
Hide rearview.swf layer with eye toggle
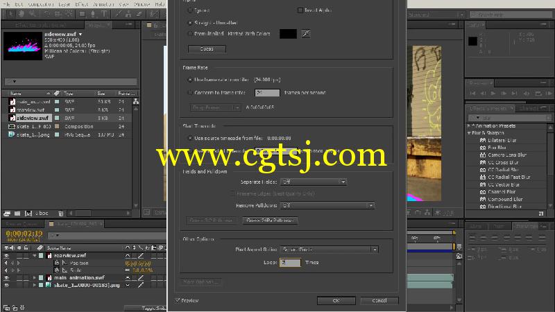[6, 255]
